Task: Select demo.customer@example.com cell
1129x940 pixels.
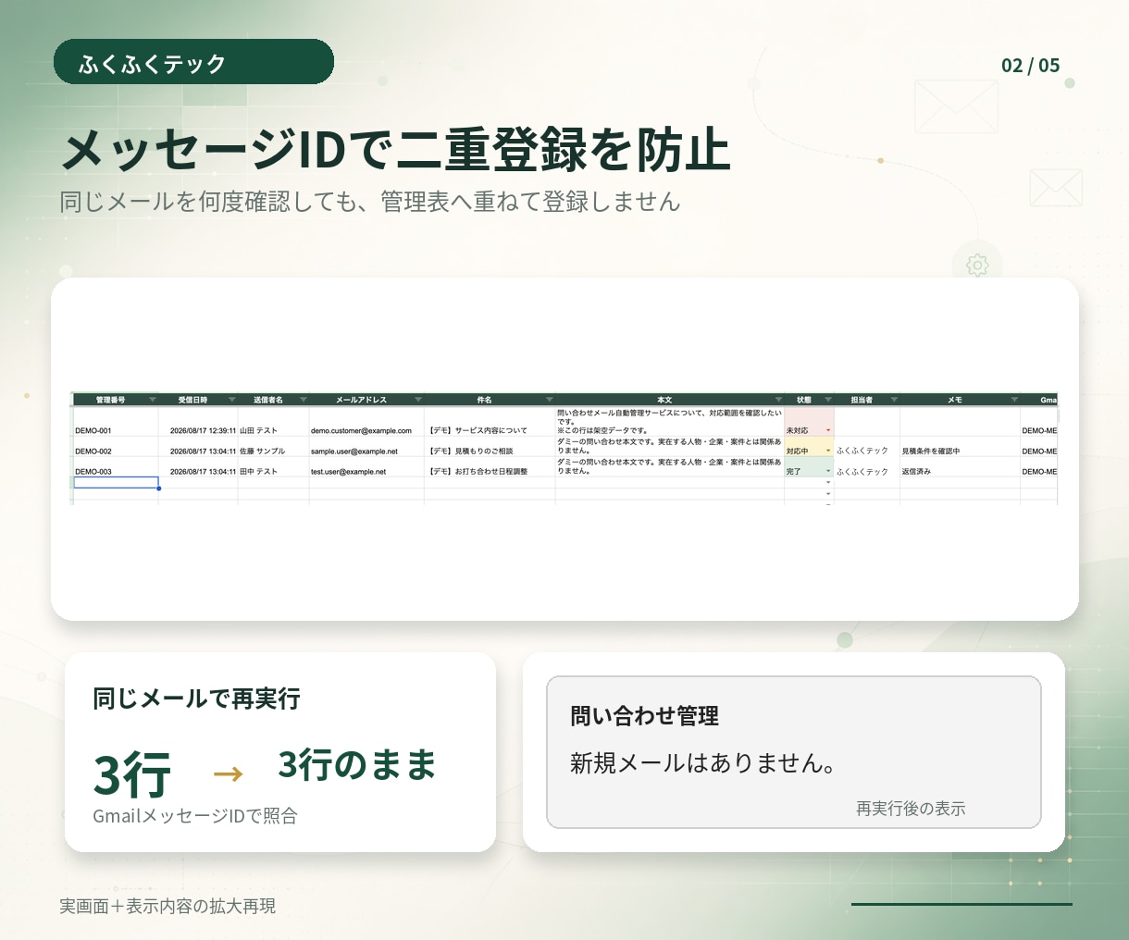Action: pyautogui.click(x=366, y=422)
